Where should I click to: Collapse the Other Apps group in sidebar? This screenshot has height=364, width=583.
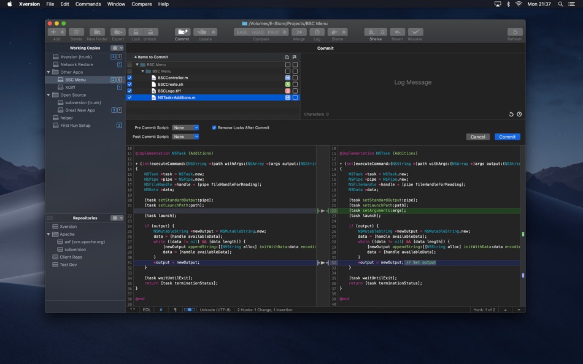[49, 72]
